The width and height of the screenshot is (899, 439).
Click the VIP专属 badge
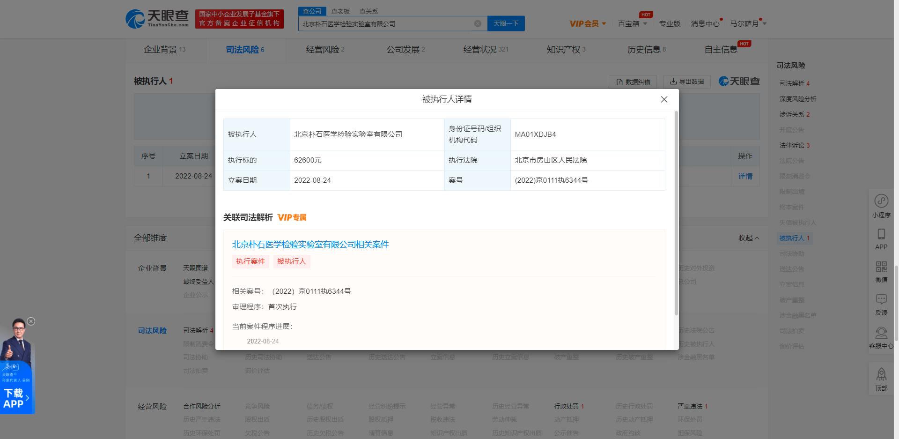tap(292, 217)
